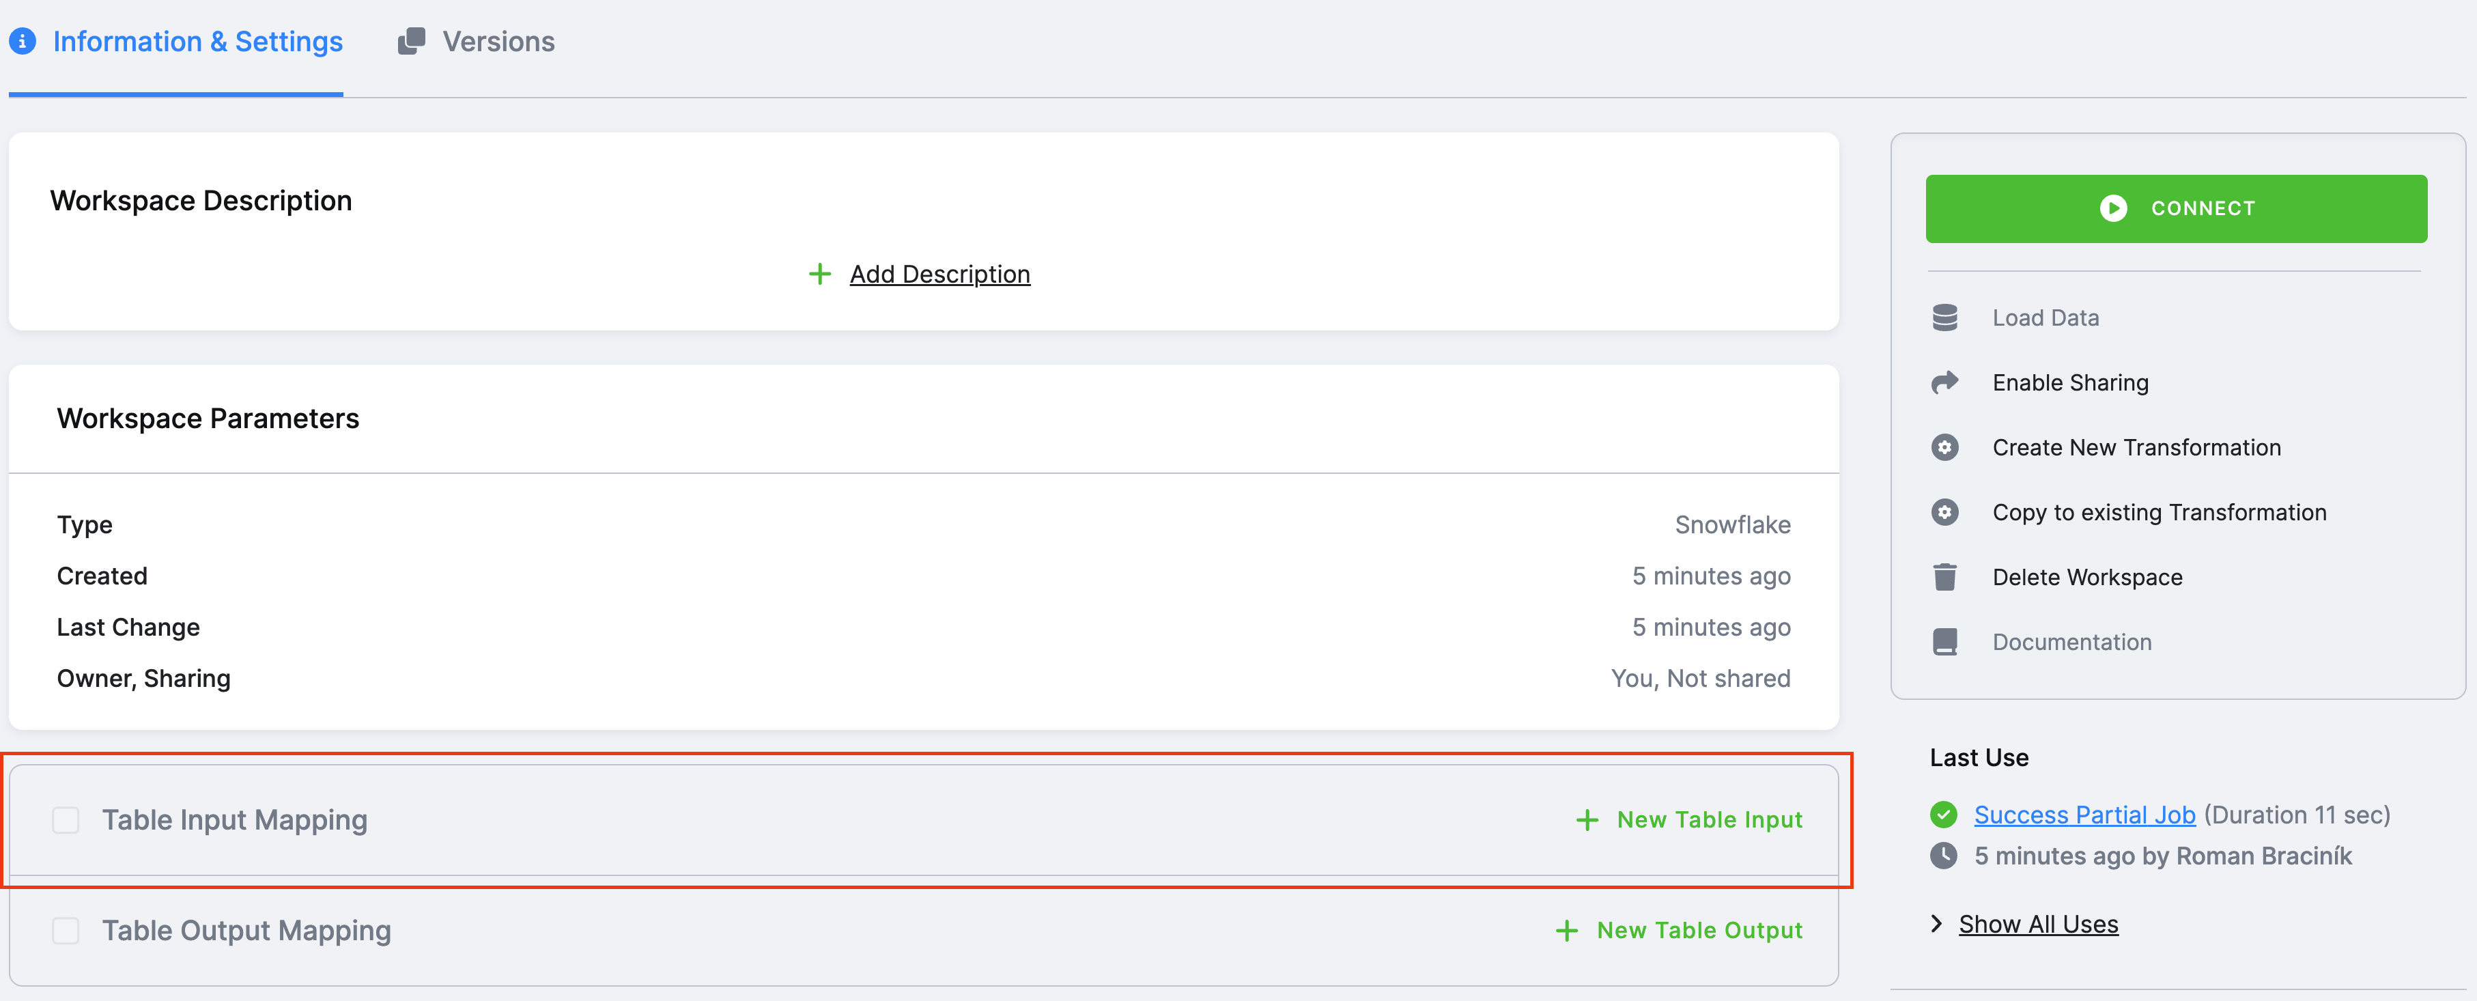Click the Add Description link
The height and width of the screenshot is (1001, 2477).
(939, 274)
